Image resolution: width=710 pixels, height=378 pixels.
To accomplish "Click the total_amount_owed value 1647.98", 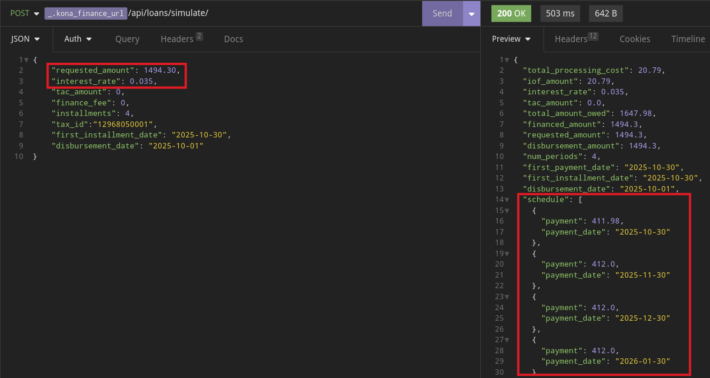I will (x=635, y=113).
